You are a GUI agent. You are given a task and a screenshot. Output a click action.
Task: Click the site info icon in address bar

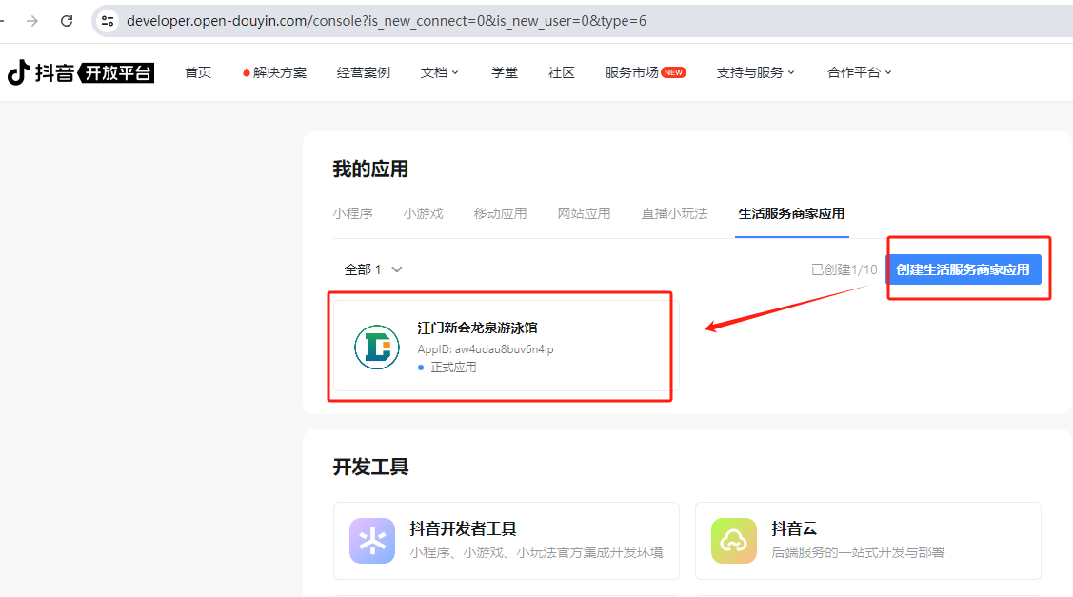click(108, 19)
